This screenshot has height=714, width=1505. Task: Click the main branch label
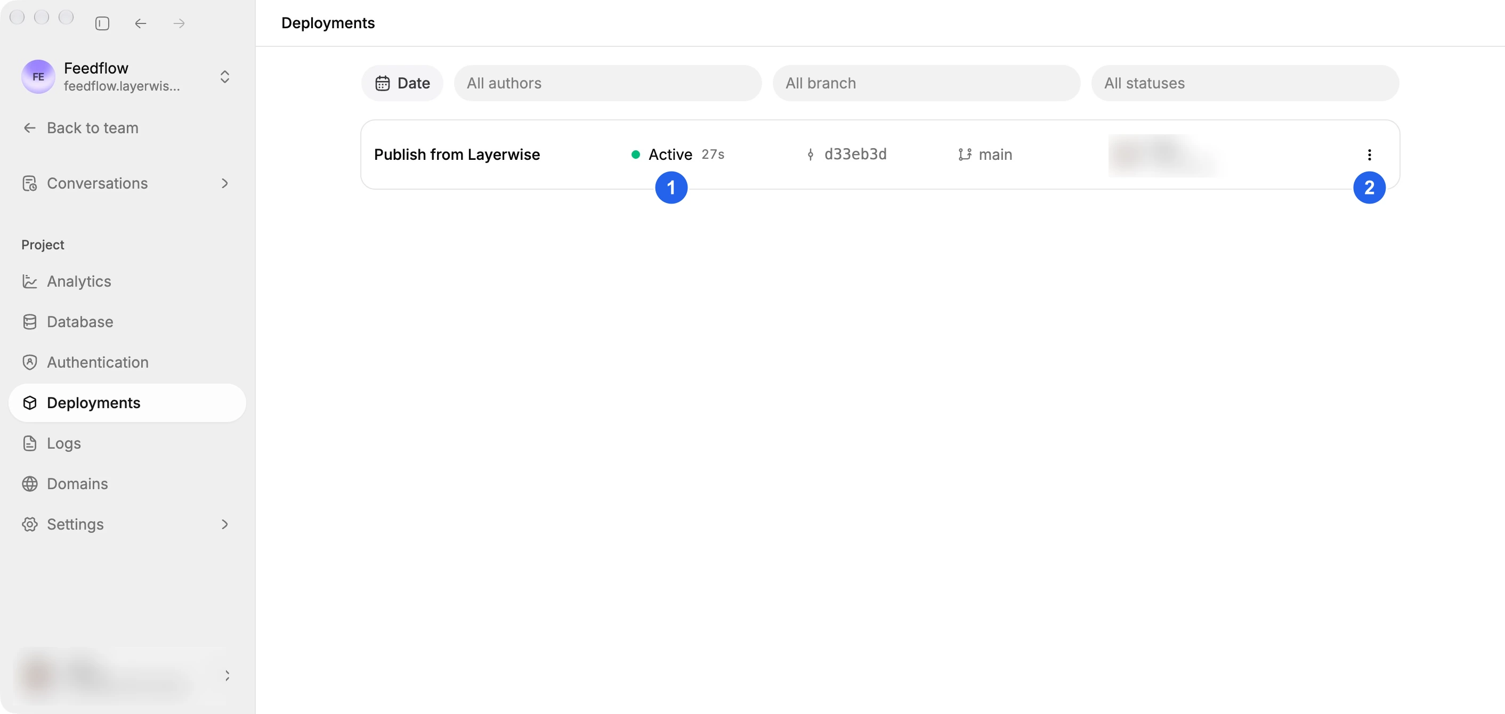[x=996, y=154]
